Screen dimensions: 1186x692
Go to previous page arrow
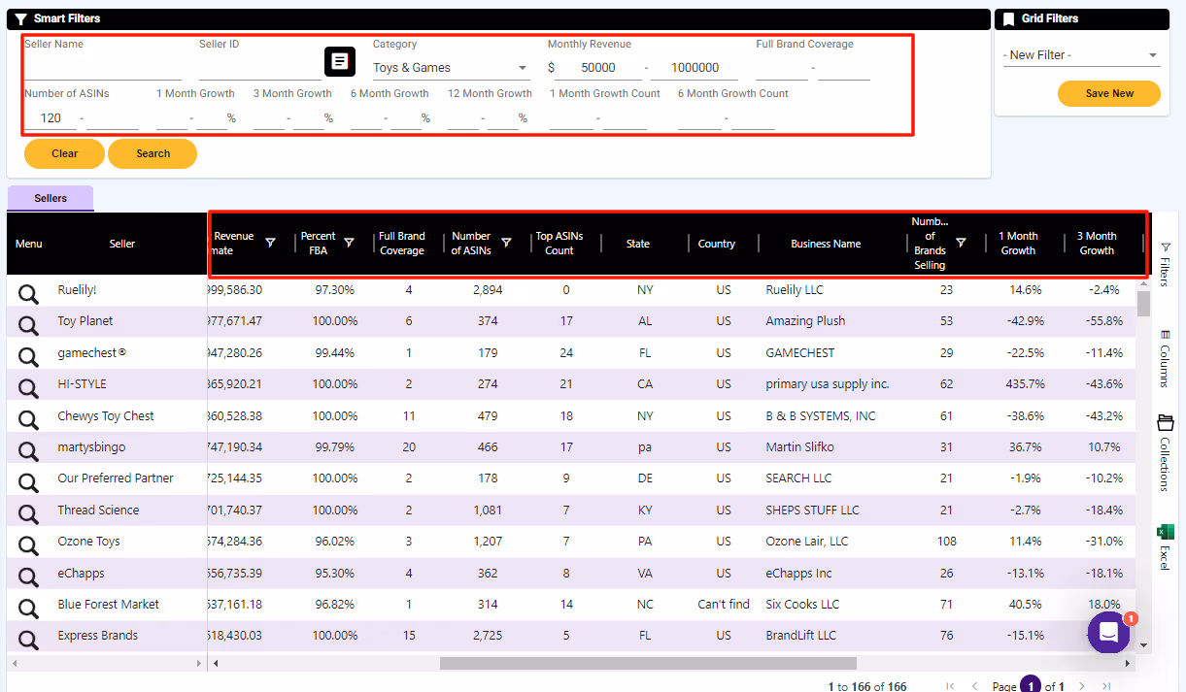974,686
